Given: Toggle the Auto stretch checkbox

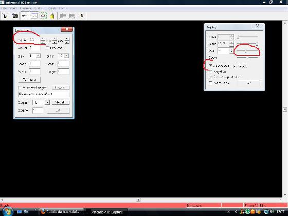Looking at the screenshot, I should pos(210,66).
